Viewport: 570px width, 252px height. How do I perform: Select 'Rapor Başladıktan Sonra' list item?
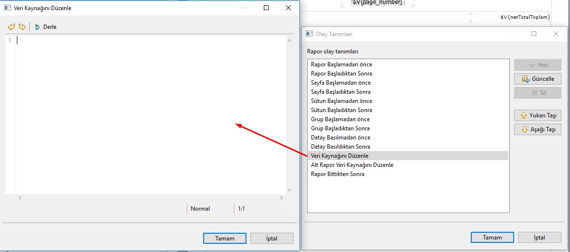pos(341,74)
